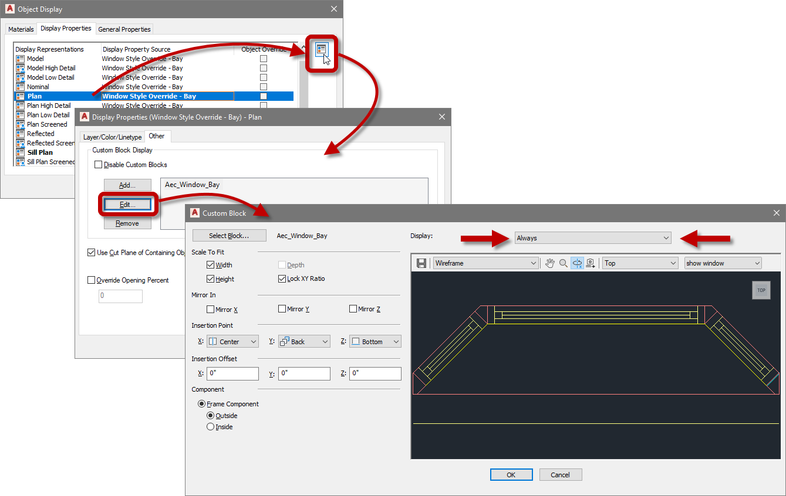This screenshot has height=496, width=786.
Task: Click the Remove button for custom blocks
Action: (x=127, y=223)
